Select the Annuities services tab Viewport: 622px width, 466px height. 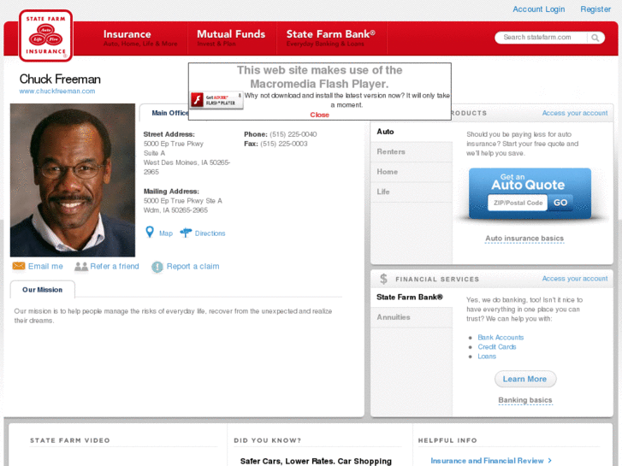tap(412, 317)
